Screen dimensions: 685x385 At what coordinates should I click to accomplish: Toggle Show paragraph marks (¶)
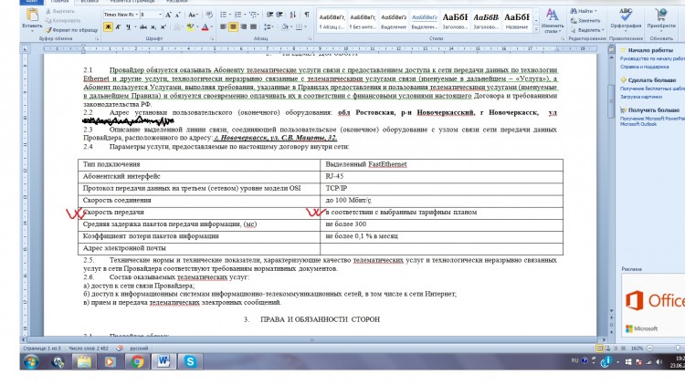click(x=307, y=15)
